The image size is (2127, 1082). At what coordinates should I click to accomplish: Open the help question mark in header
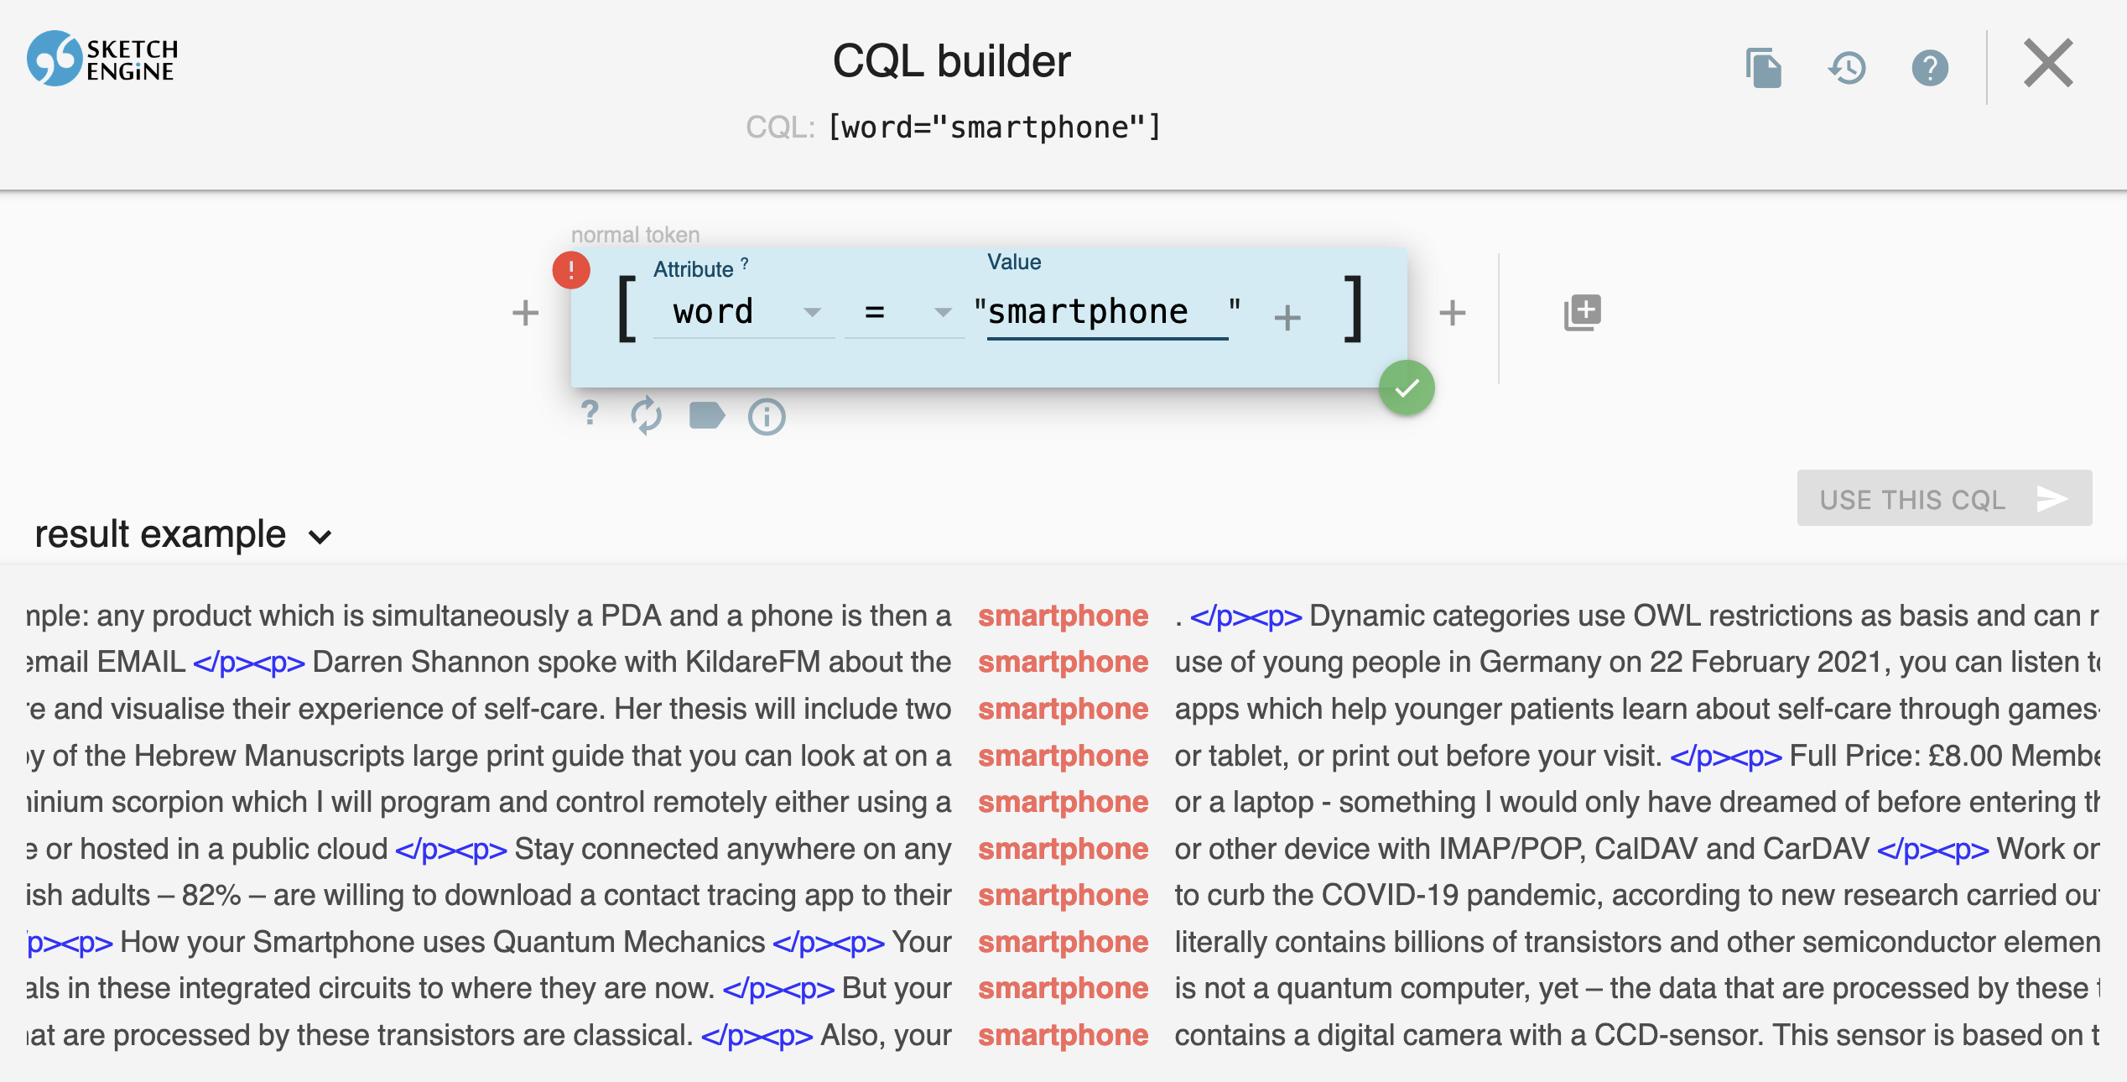point(1929,68)
